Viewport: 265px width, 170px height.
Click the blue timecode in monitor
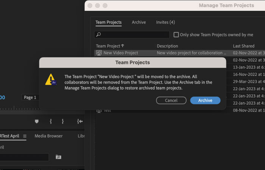(x=3, y=97)
